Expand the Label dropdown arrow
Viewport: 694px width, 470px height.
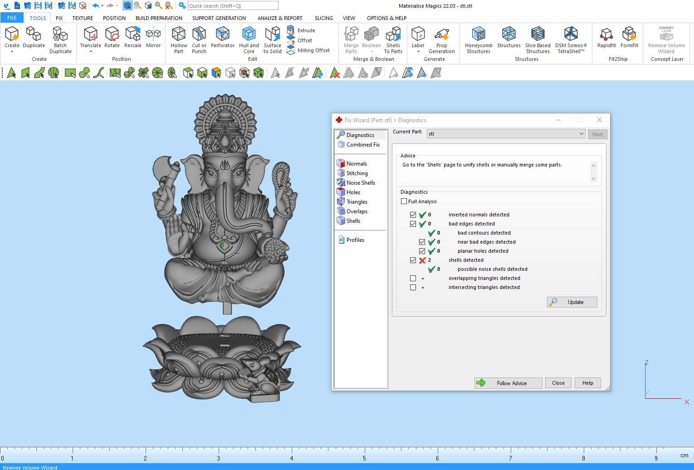coord(418,52)
